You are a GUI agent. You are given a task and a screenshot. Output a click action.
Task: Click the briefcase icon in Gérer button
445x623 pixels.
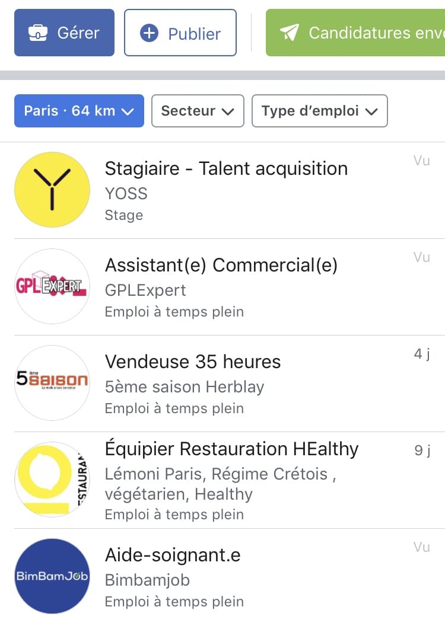click(x=38, y=33)
